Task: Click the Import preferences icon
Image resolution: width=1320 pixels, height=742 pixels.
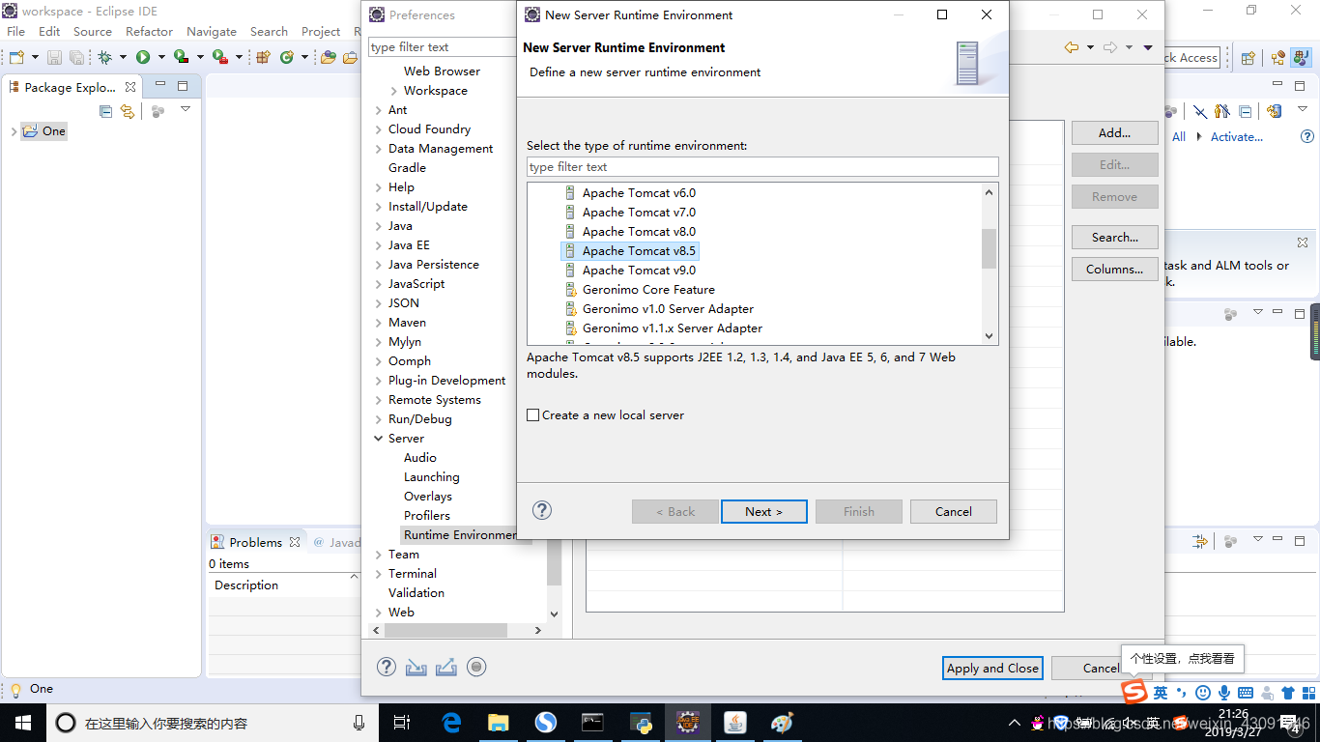Action: click(x=416, y=667)
